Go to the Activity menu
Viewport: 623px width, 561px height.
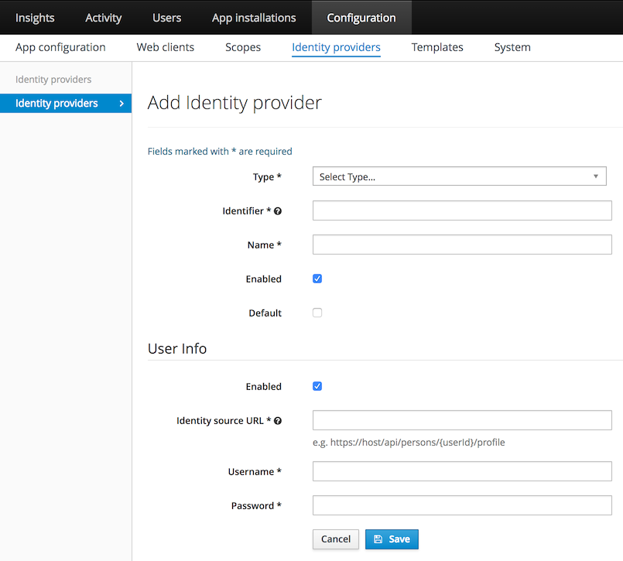point(103,18)
